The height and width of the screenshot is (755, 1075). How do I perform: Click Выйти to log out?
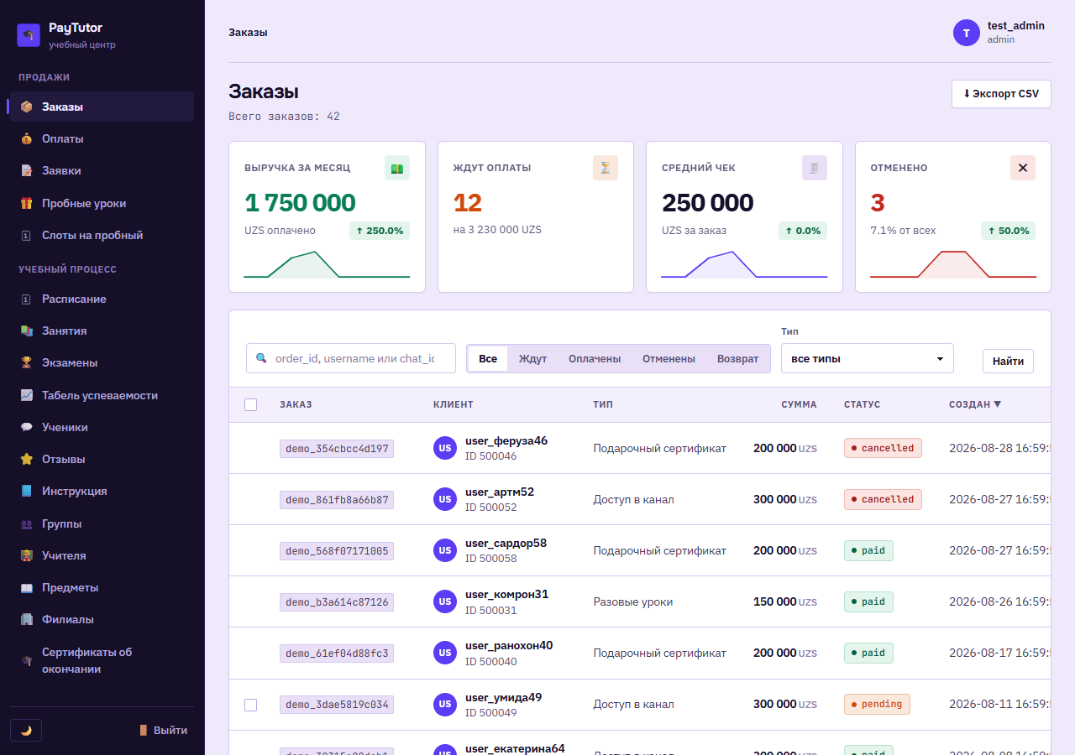pyautogui.click(x=163, y=730)
